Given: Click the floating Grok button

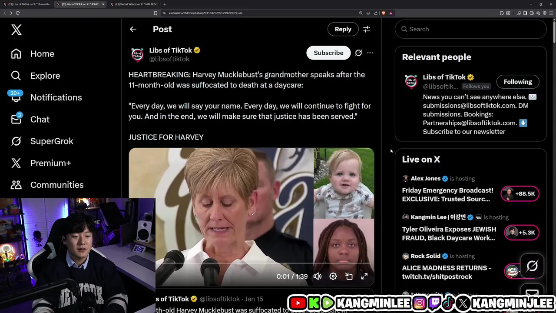Looking at the screenshot, I should point(532,266).
